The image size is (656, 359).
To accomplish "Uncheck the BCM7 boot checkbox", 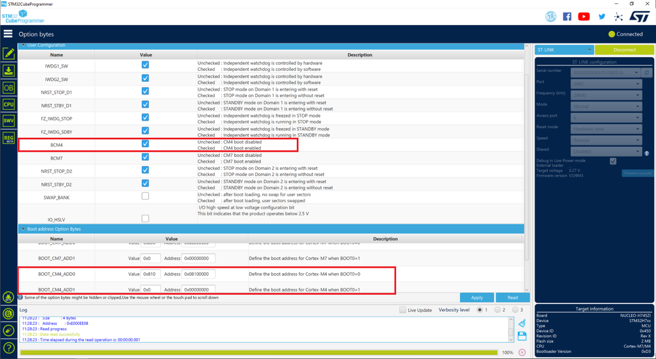I will (145, 157).
